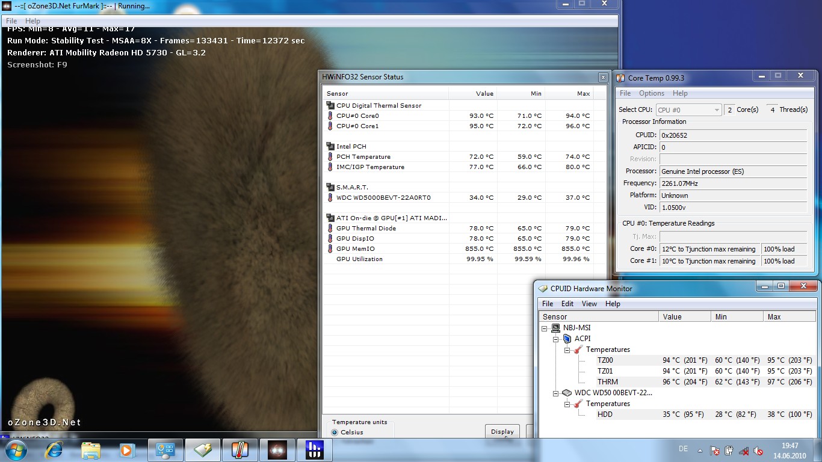Click the Value column header in HWiNFO32
Viewport: 822px width, 462px height.
473,93
